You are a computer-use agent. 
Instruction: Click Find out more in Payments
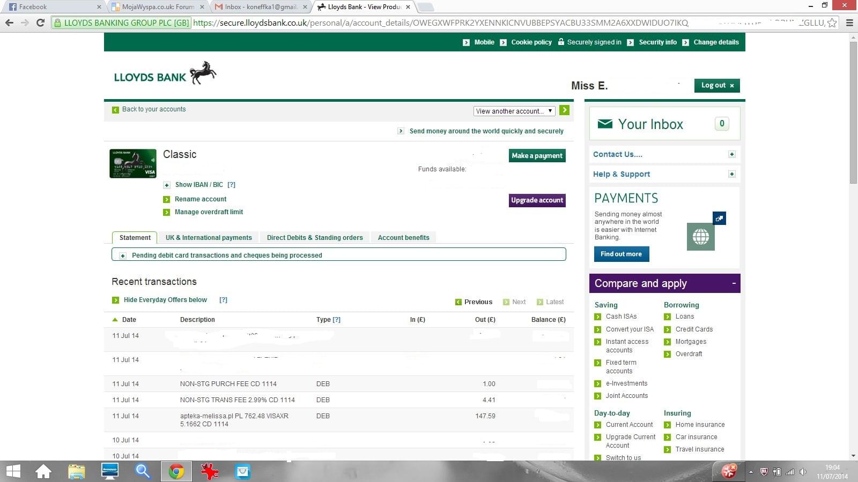(621, 254)
